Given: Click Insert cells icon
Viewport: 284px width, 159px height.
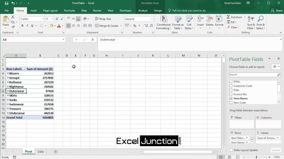Looking at the screenshot, I should click(x=200, y=19).
